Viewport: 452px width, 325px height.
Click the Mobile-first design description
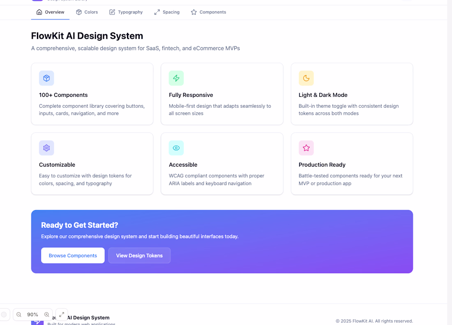coord(220,110)
